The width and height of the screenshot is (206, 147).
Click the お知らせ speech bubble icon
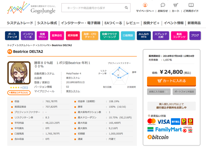163,5
